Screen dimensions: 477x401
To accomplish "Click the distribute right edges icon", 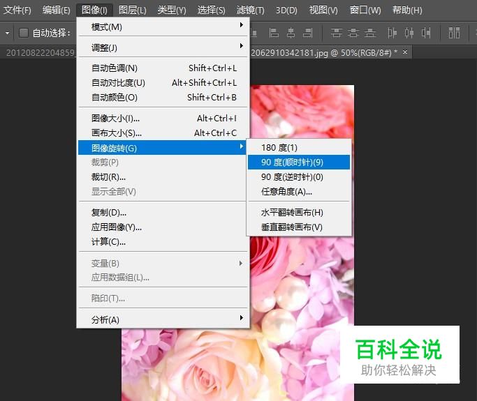I will tap(426, 33).
